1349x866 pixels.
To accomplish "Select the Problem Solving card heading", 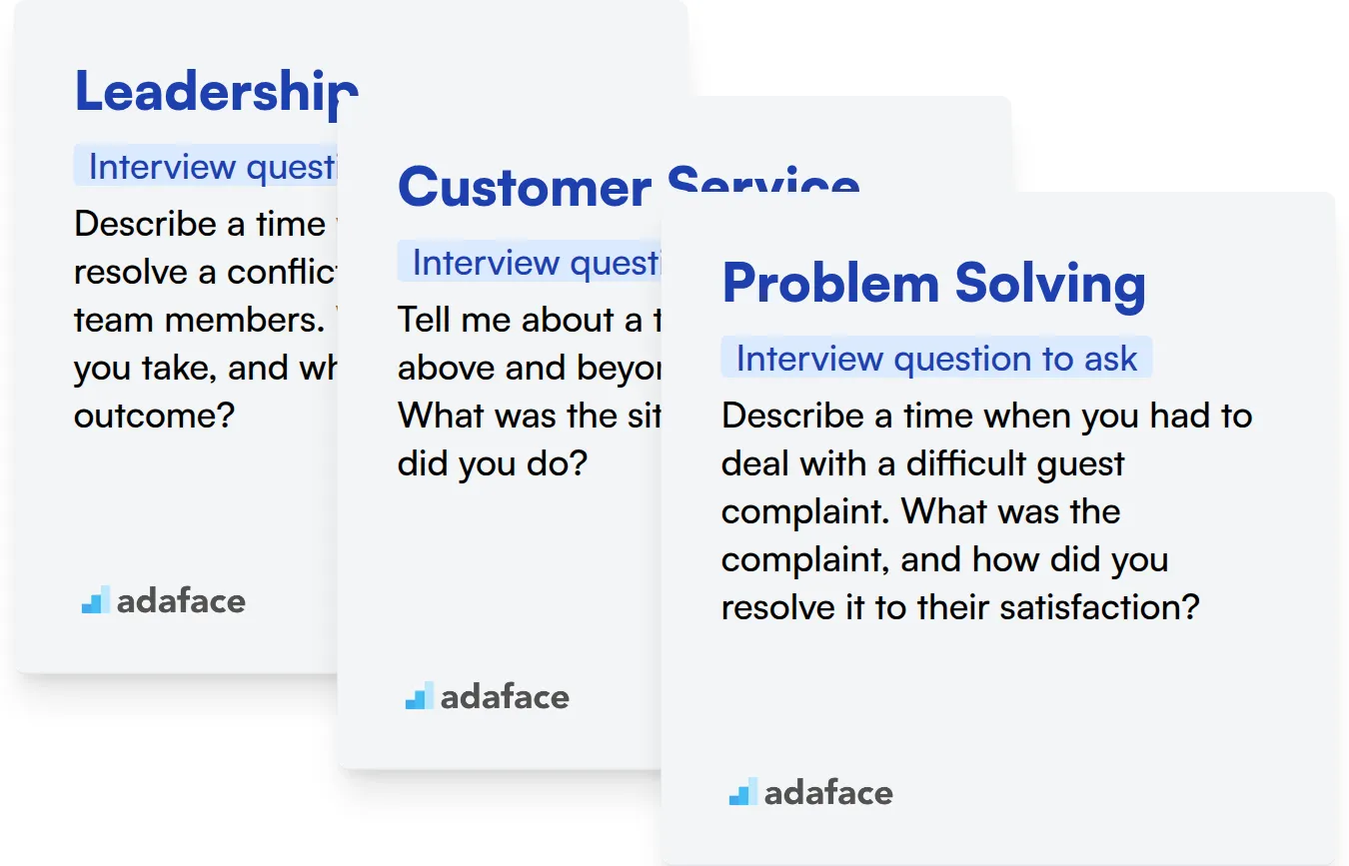I will pyautogui.click(x=933, y=283).
